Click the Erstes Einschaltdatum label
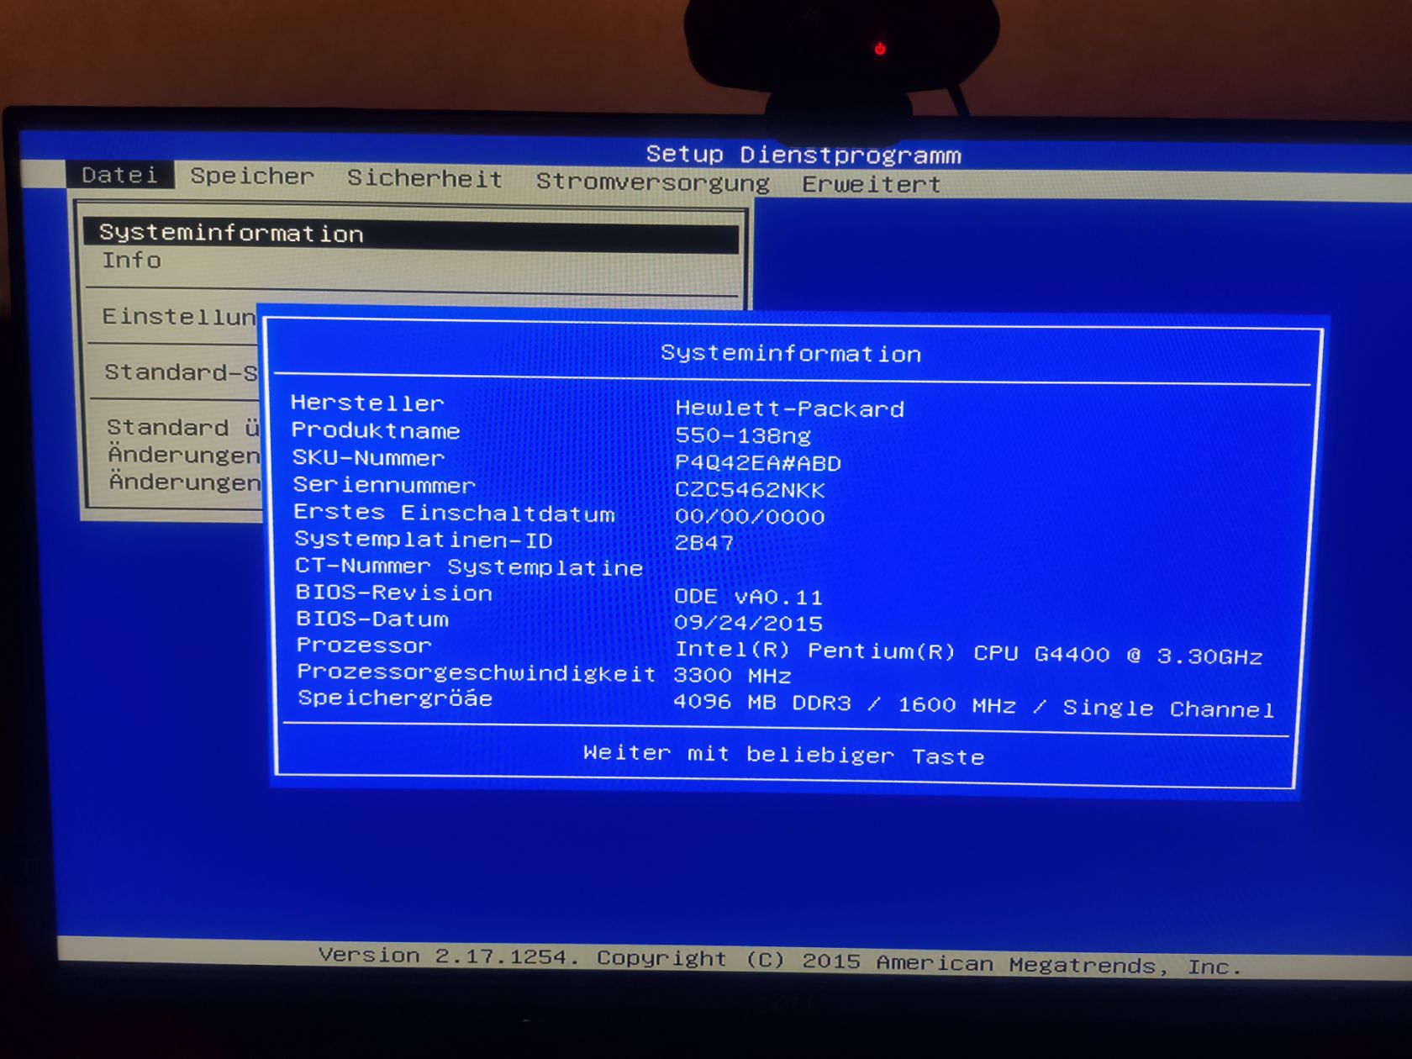1412x1059 pixels. tap(455, 513)
